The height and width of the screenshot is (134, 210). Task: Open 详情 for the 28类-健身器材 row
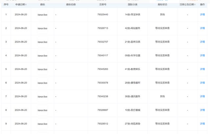(202, 83)
